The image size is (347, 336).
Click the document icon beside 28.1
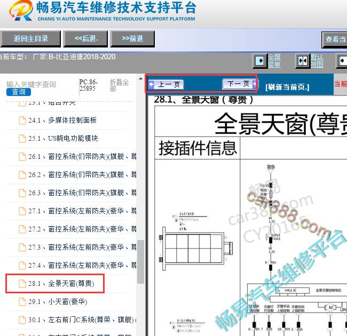coord(22,283)
